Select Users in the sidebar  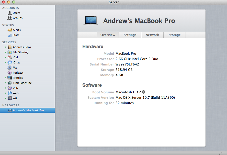27,13
